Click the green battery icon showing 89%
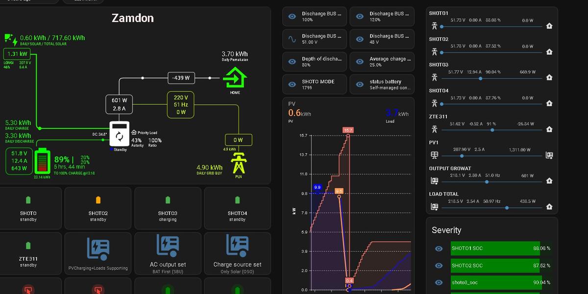This screenshot has width=588, height=294. (x=42, y=161)
